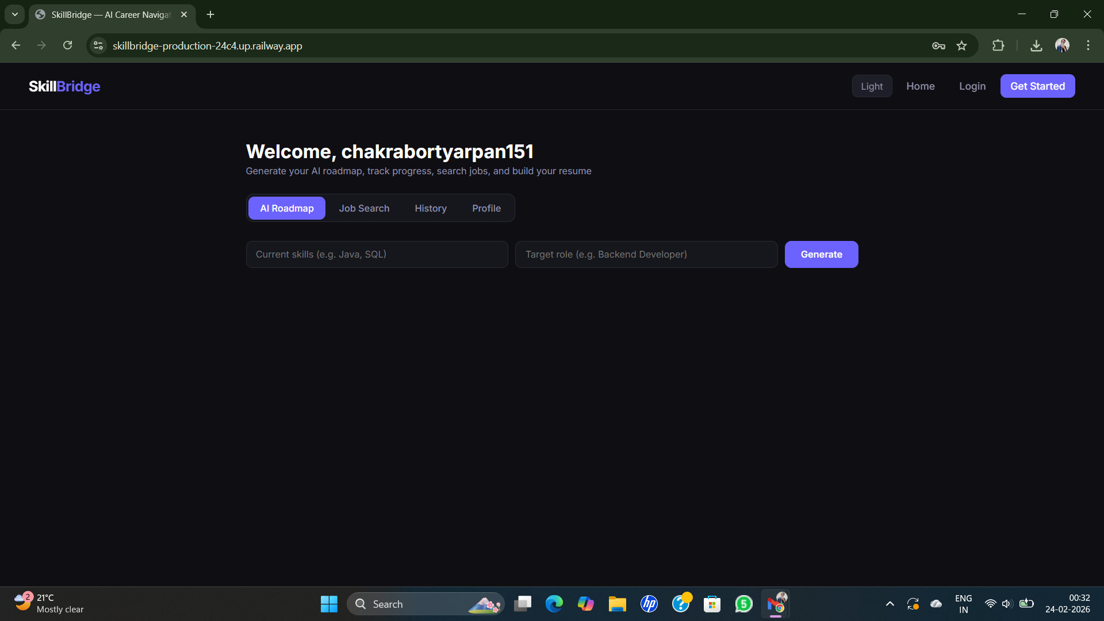1104x621 pixels.
Task: Open the Login link in the navbar
Action: [972, 86]
